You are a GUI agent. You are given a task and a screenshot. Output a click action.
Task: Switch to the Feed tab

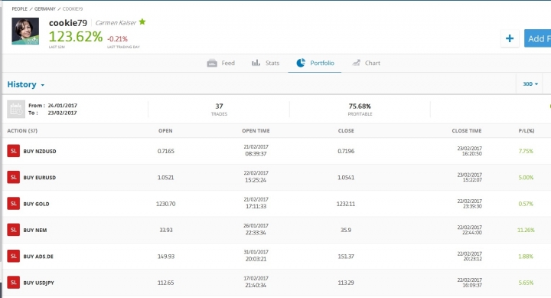pos(221,64)
